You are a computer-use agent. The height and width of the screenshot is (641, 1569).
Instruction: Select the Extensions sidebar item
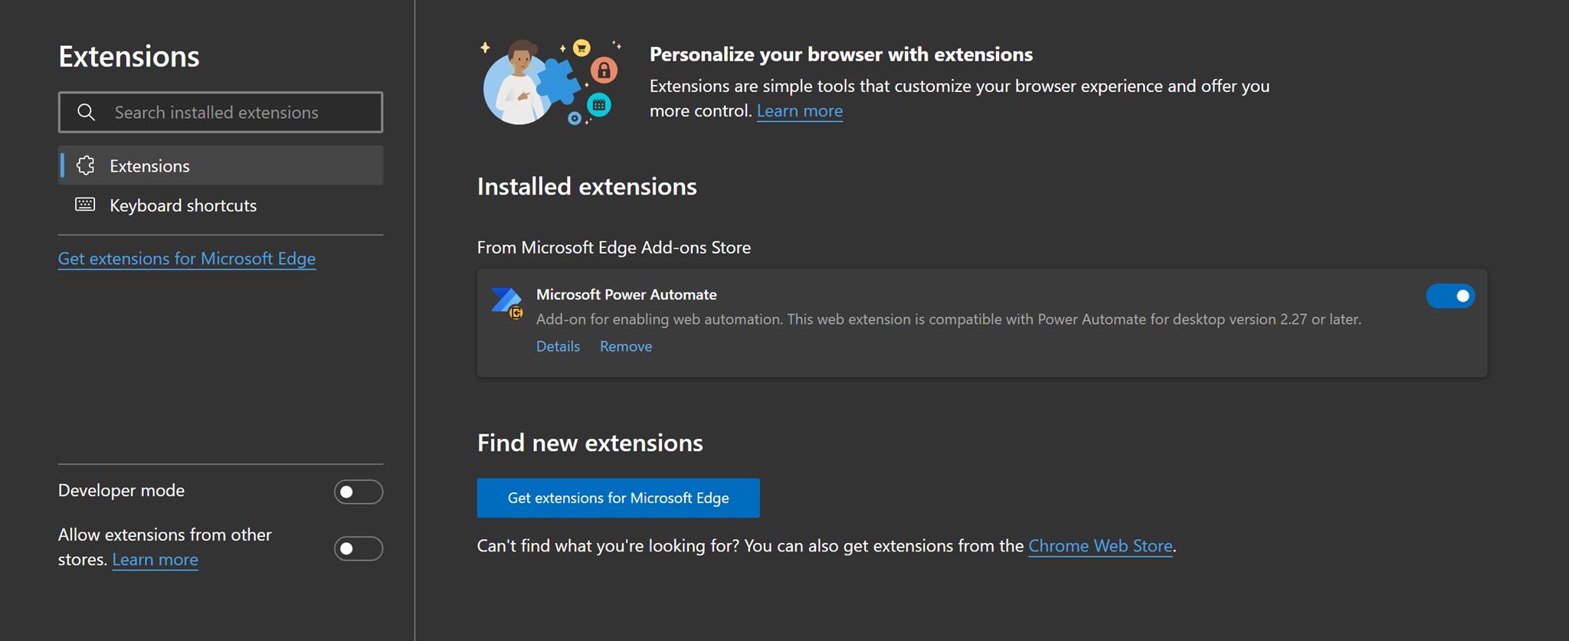(x=221, y=165)
